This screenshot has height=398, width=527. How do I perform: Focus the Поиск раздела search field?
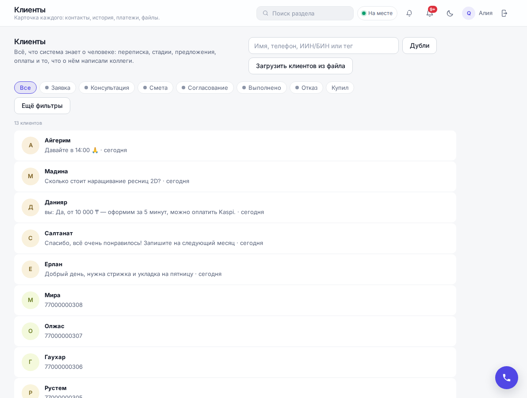(305, 13)
